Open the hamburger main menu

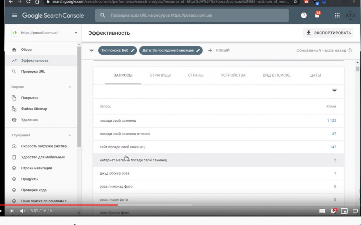15,15
